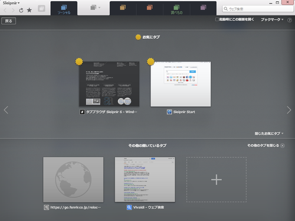Select the orange tab group icon
This screenshot has height=221, width=295.
(150, 8)
